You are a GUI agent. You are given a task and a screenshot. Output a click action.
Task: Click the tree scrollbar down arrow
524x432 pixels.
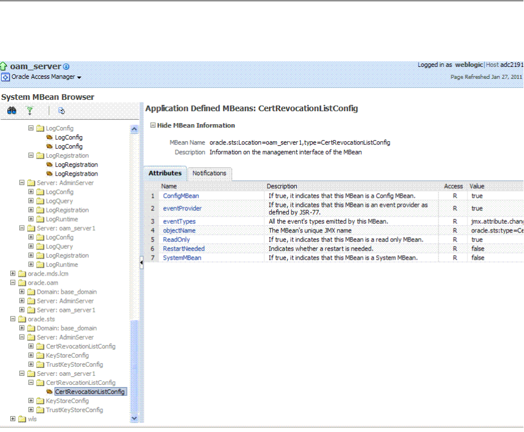click(x=134, y=418)
